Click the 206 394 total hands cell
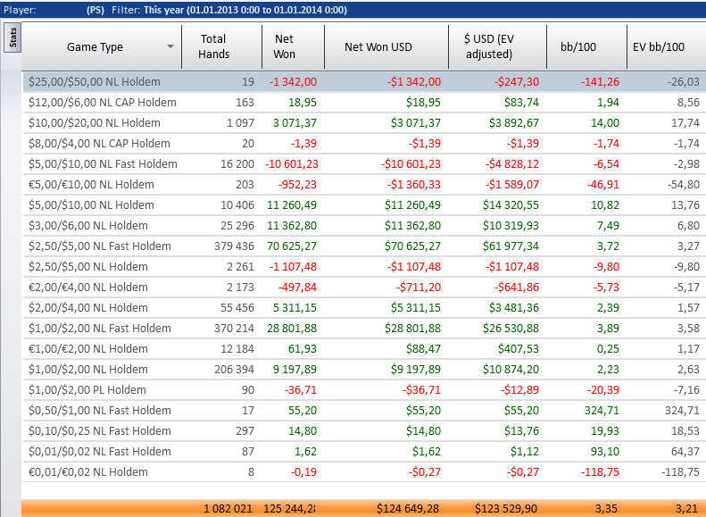Image resolution: width=706 pixels, height=517 pixels. point(234,370)
